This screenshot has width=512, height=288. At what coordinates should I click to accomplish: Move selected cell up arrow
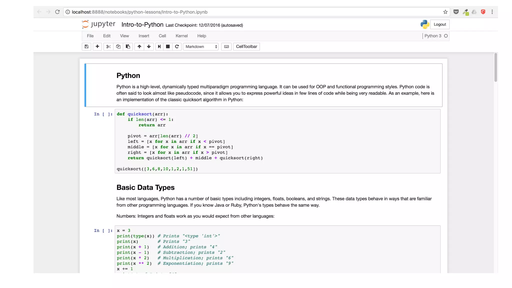click(139, 46)
